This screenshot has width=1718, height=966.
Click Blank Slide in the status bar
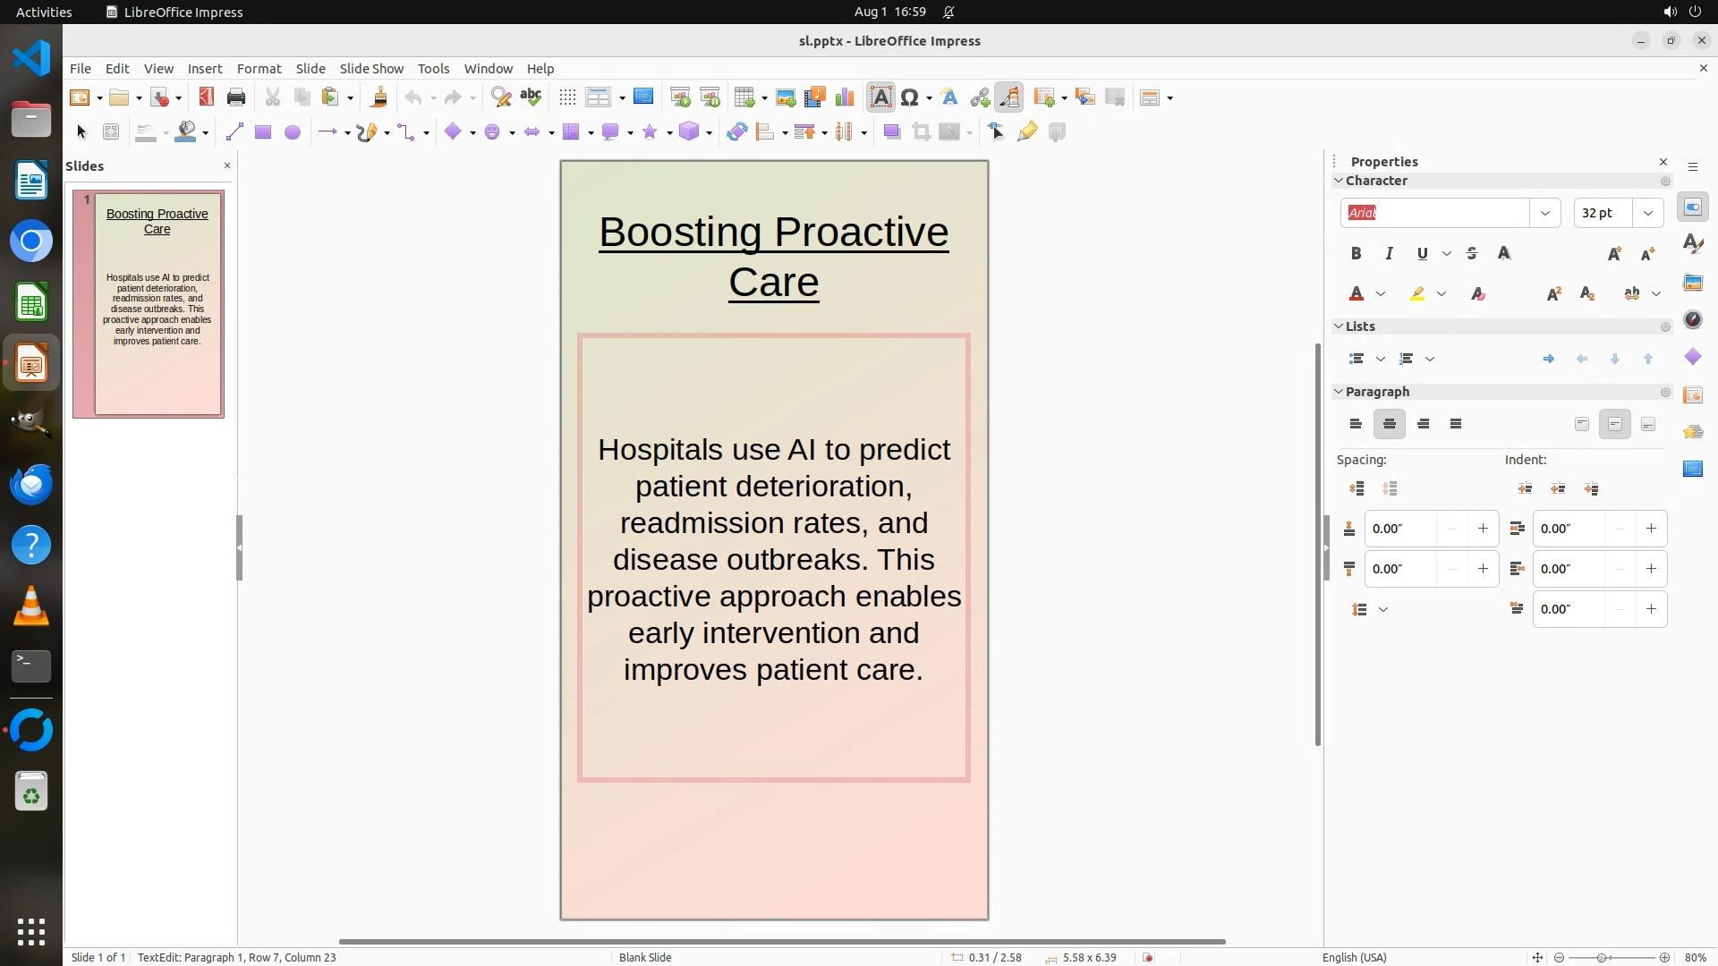click(x=645, y=957)
